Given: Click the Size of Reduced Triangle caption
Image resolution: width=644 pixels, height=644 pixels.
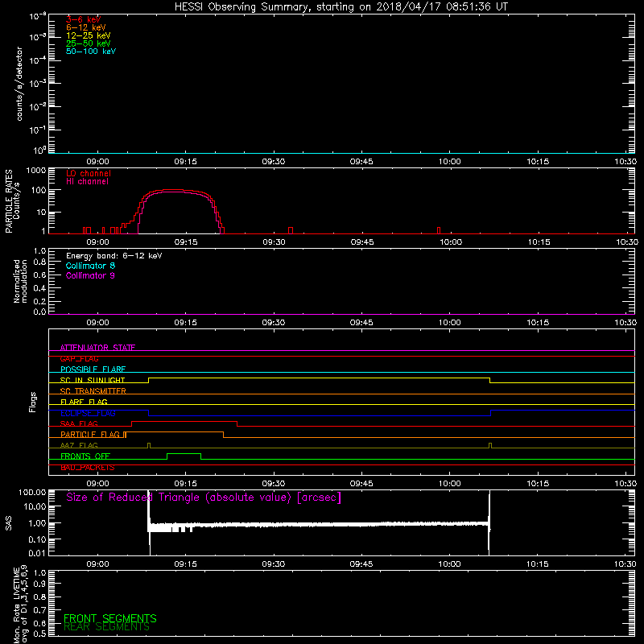Looking at the screenshot, I should pyautogui.click(x=204, y=497).
